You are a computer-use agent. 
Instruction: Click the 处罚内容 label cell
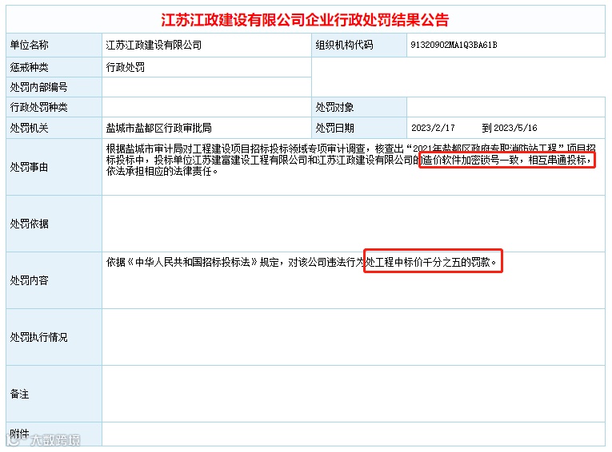tap(54, 280)
